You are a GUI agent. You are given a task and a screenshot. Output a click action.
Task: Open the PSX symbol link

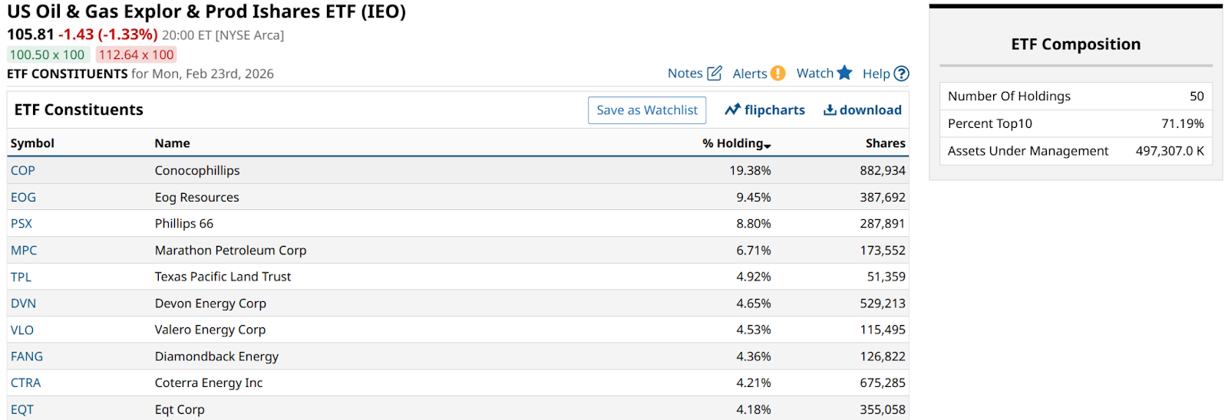(21, 224)
